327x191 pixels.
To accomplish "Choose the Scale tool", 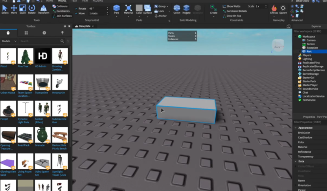I will (22, 9).
